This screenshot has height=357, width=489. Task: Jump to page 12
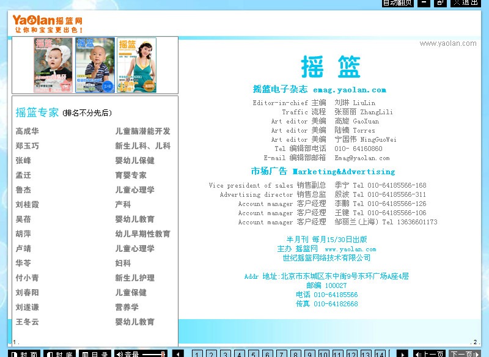pos(351,354)
